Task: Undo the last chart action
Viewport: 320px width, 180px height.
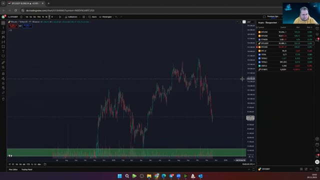Action: (x=116, y=17)
